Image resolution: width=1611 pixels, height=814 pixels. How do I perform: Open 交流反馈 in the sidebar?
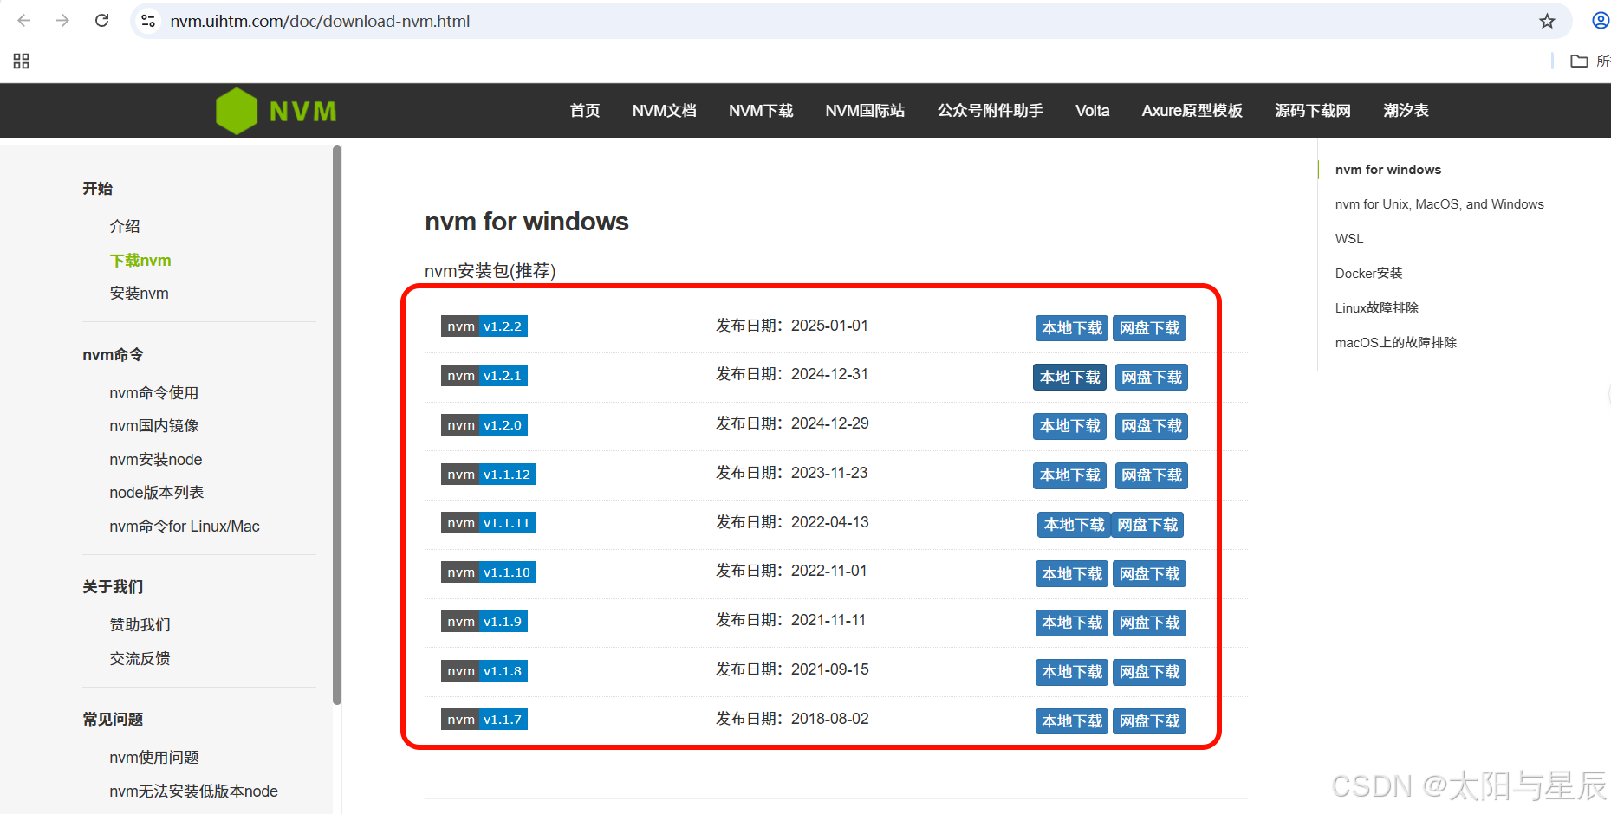coord(140,659)
